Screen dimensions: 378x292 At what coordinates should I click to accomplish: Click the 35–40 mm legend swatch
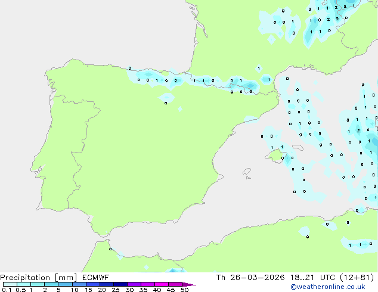coord(147,284)
